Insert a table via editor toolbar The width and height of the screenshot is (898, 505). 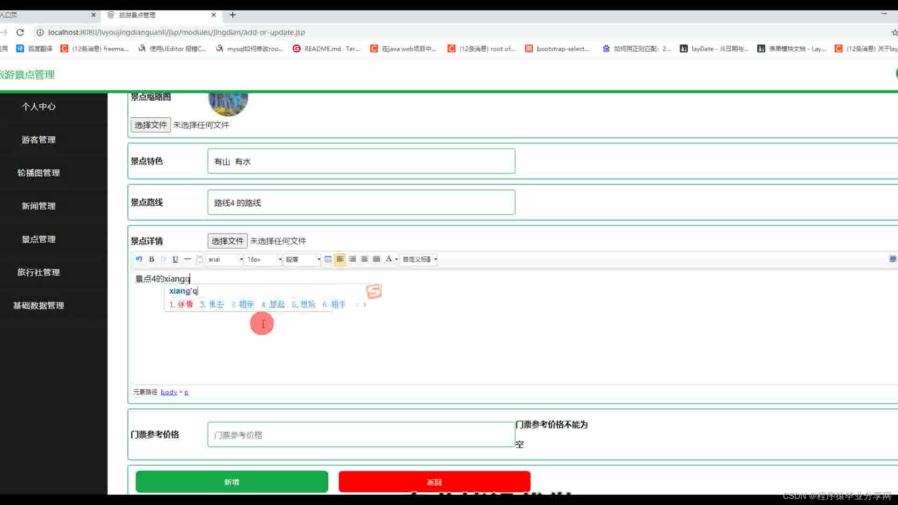tap(328, 259)
